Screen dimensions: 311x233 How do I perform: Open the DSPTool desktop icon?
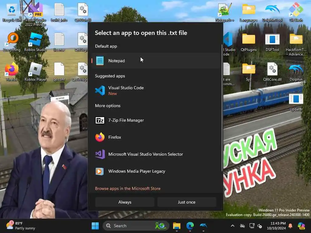pyautogui.click(x=272, y=42)
